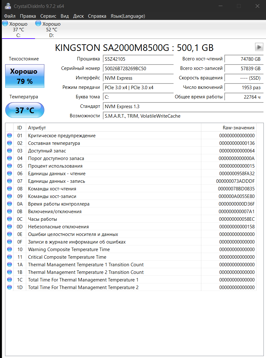The image size is (266, 358).
Task: Open the Файл menu
Action: 9,16
